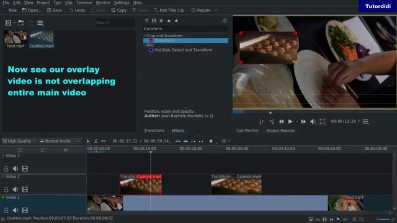The width and height of the screenshot is (397, 223).
Task: Switch to the Clip Monitor tab
Action: [248, 131]
